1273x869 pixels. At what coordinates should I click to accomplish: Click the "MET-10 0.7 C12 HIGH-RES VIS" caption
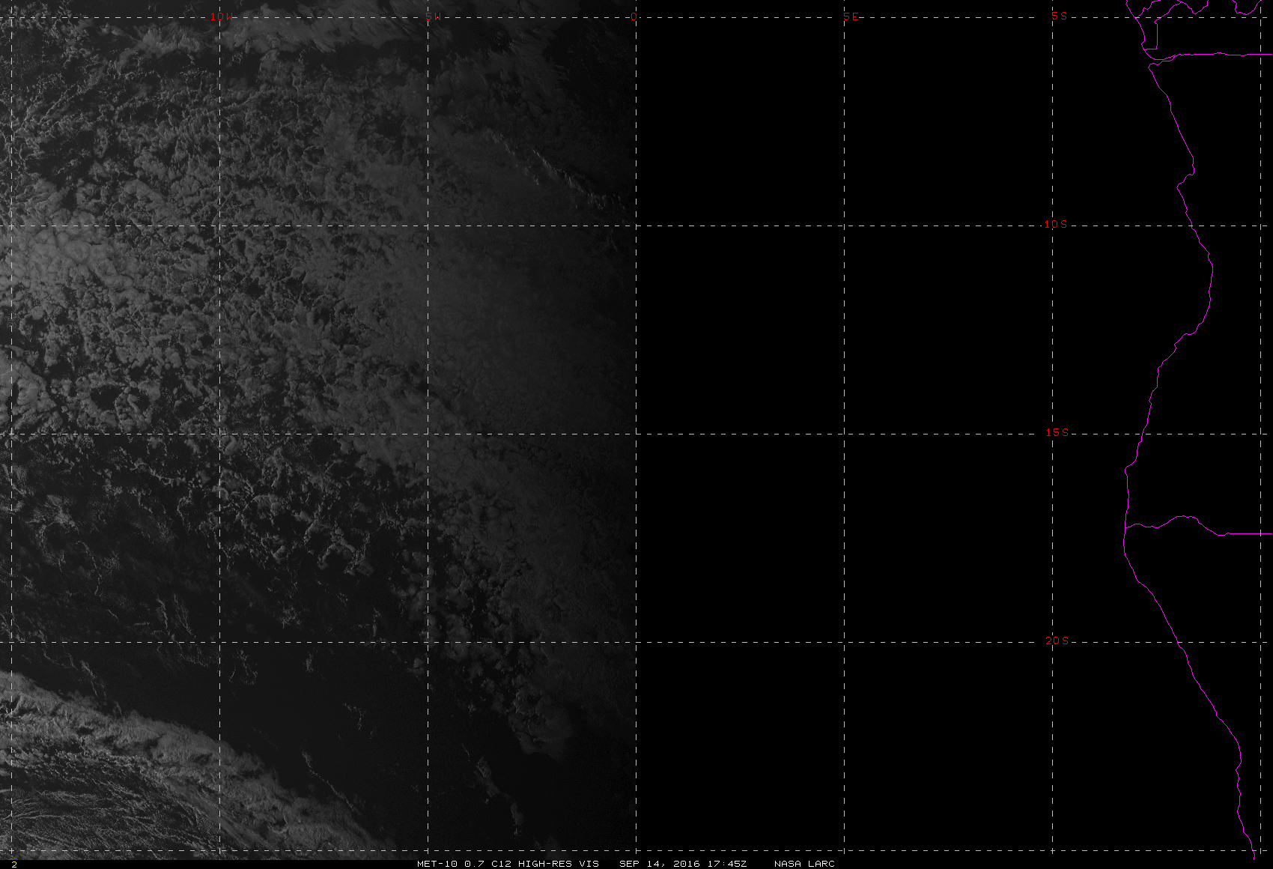click(x=508, y=864)
